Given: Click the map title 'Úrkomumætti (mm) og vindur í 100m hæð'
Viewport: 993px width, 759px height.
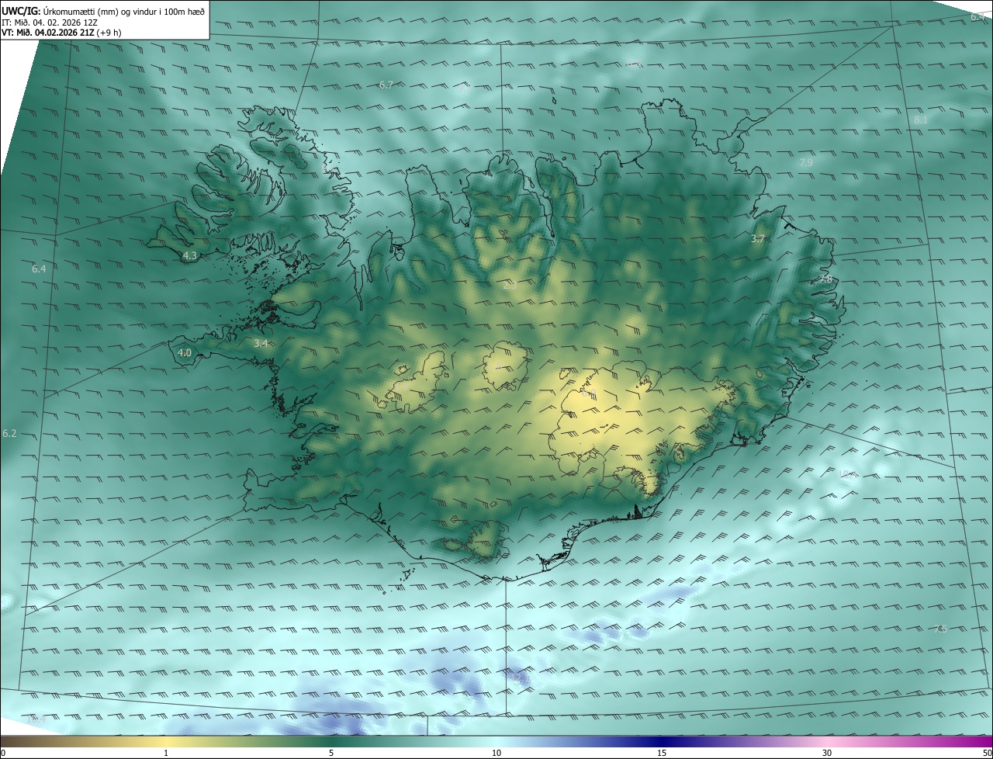Looking at the screenshot, I should point(123,11).
